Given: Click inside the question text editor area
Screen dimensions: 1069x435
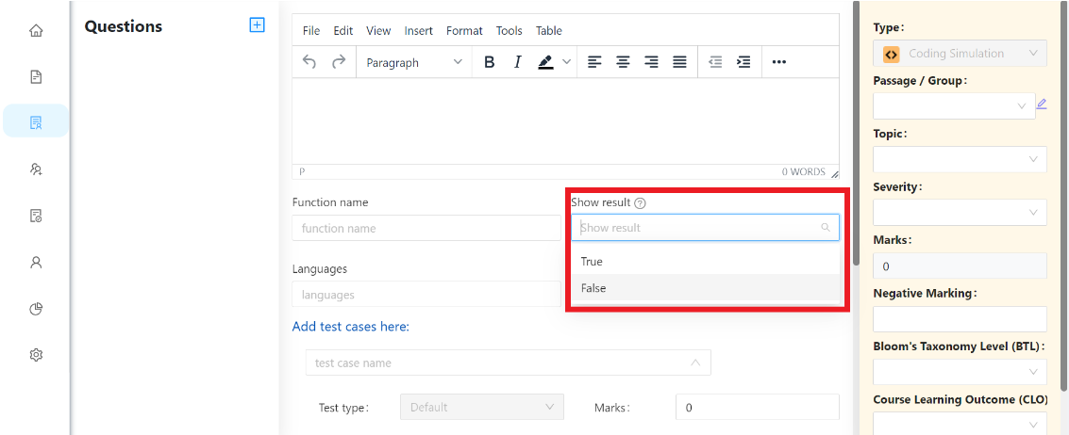Looking at the screenshot, I should [x=565, y=121].
